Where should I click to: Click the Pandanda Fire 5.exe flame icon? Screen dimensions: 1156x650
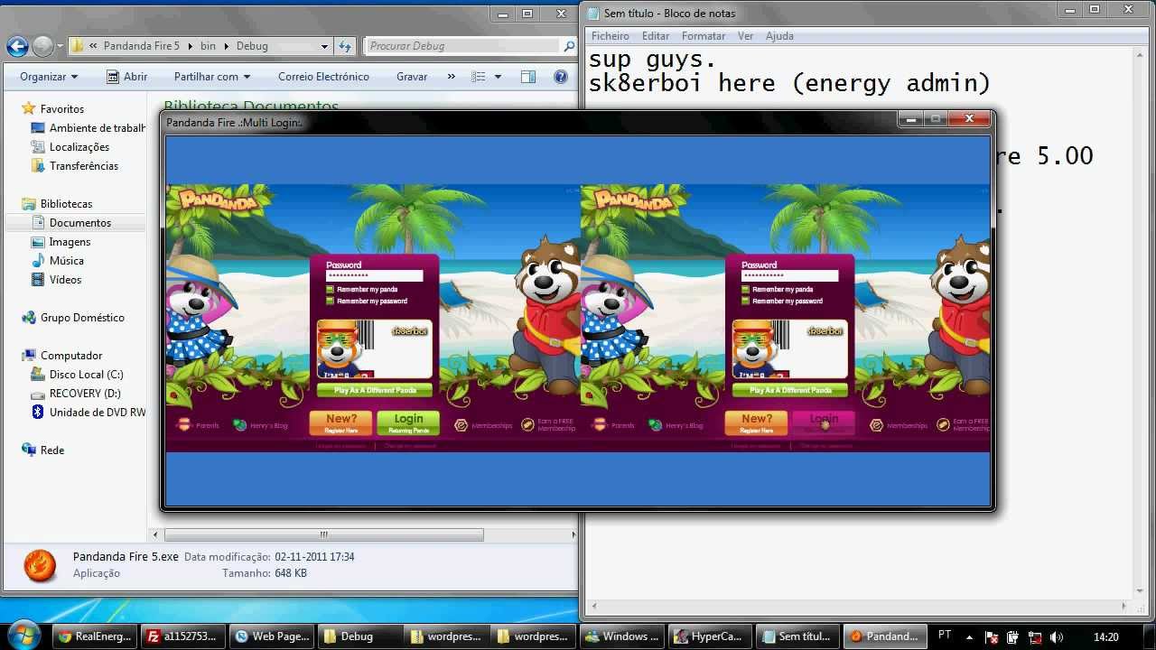(40, 565)
